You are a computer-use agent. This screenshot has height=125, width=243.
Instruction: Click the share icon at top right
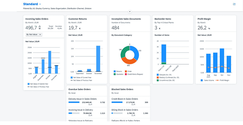tap(234, 4)
